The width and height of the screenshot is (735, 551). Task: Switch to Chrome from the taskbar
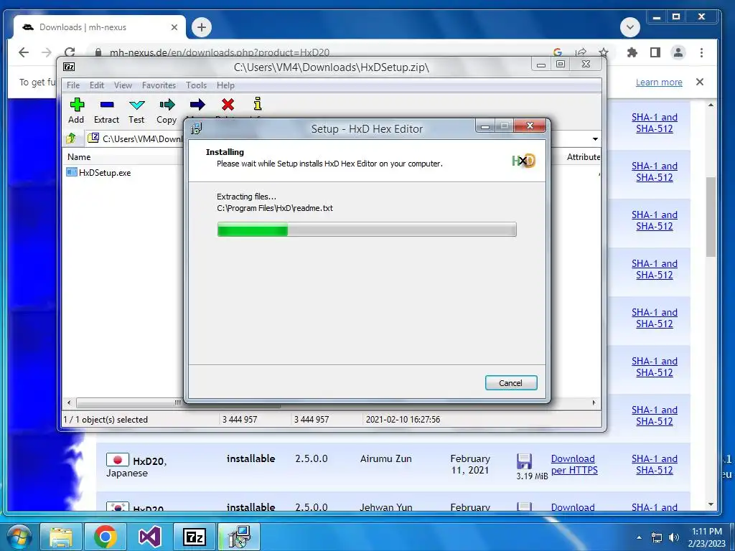point(106,537)
